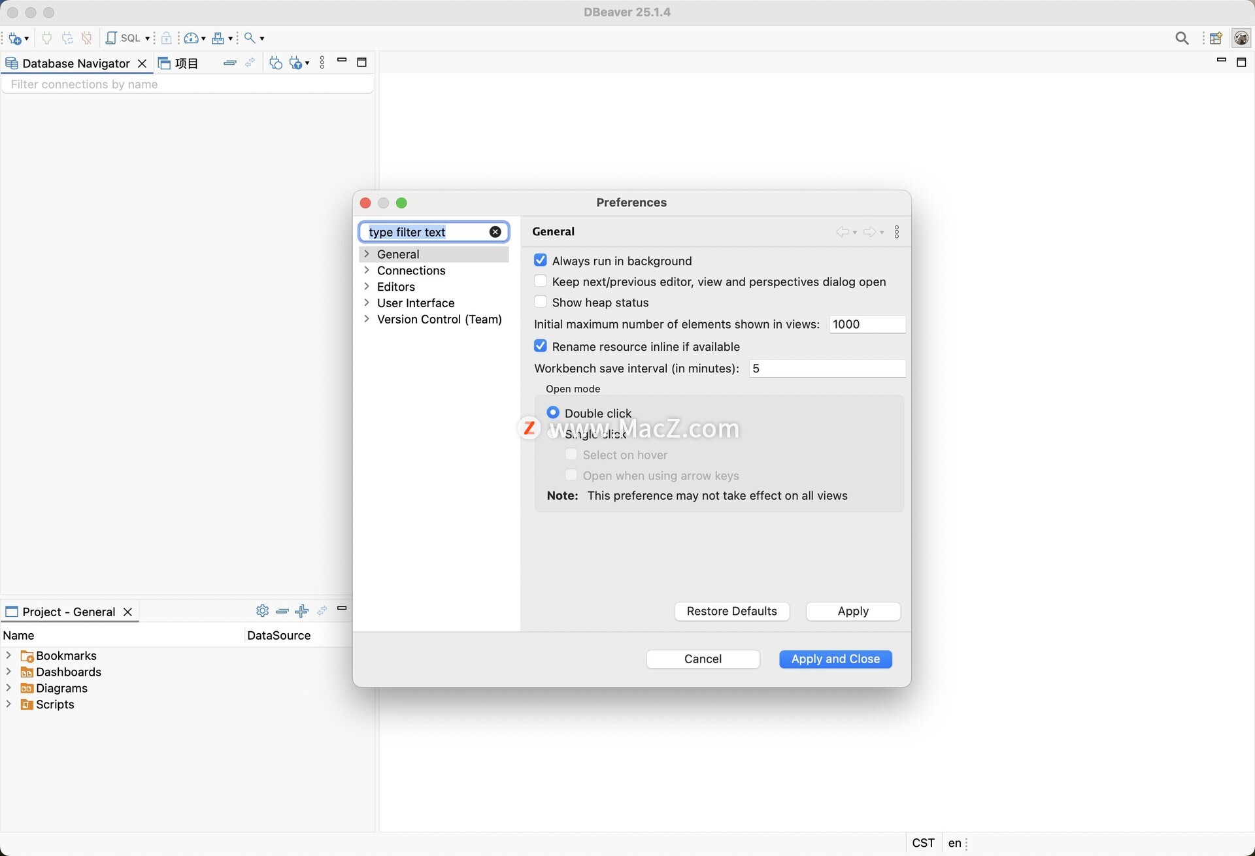Viewport: 1255px width, 856px height.
Task: Expand the Version Control (Team) node
Action: [367, 319]
